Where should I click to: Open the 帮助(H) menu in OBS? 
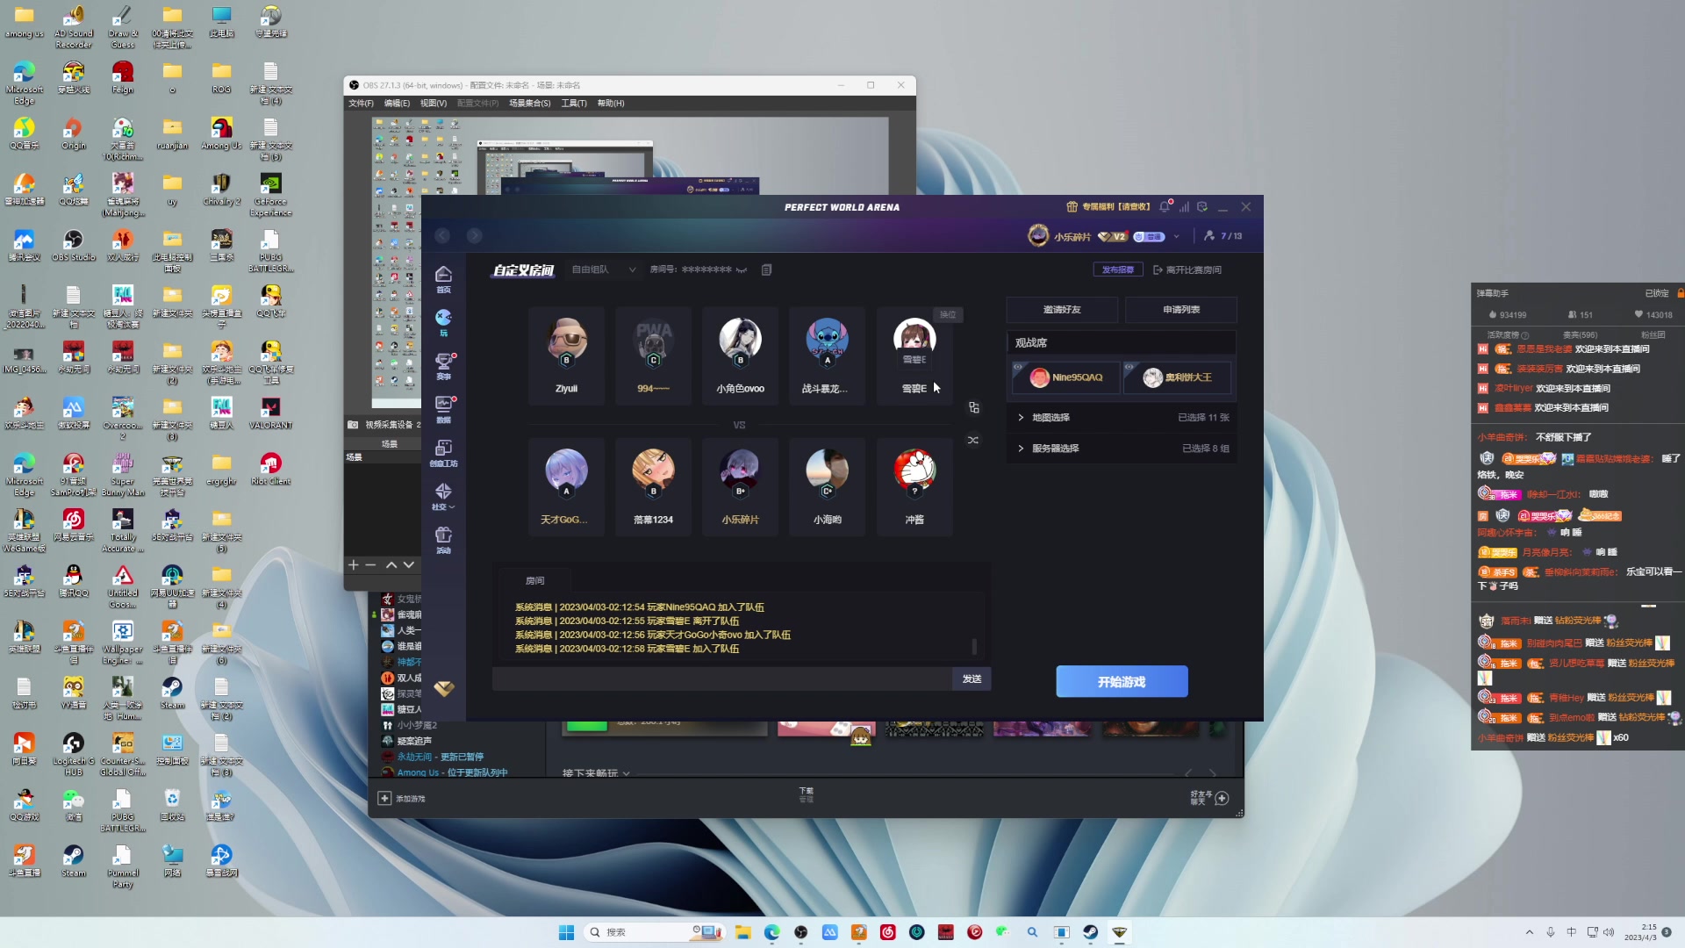tap(611, 104)
